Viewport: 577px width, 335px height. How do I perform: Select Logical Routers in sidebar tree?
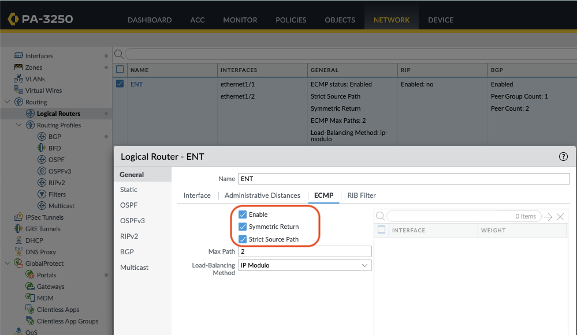[58, 114]
